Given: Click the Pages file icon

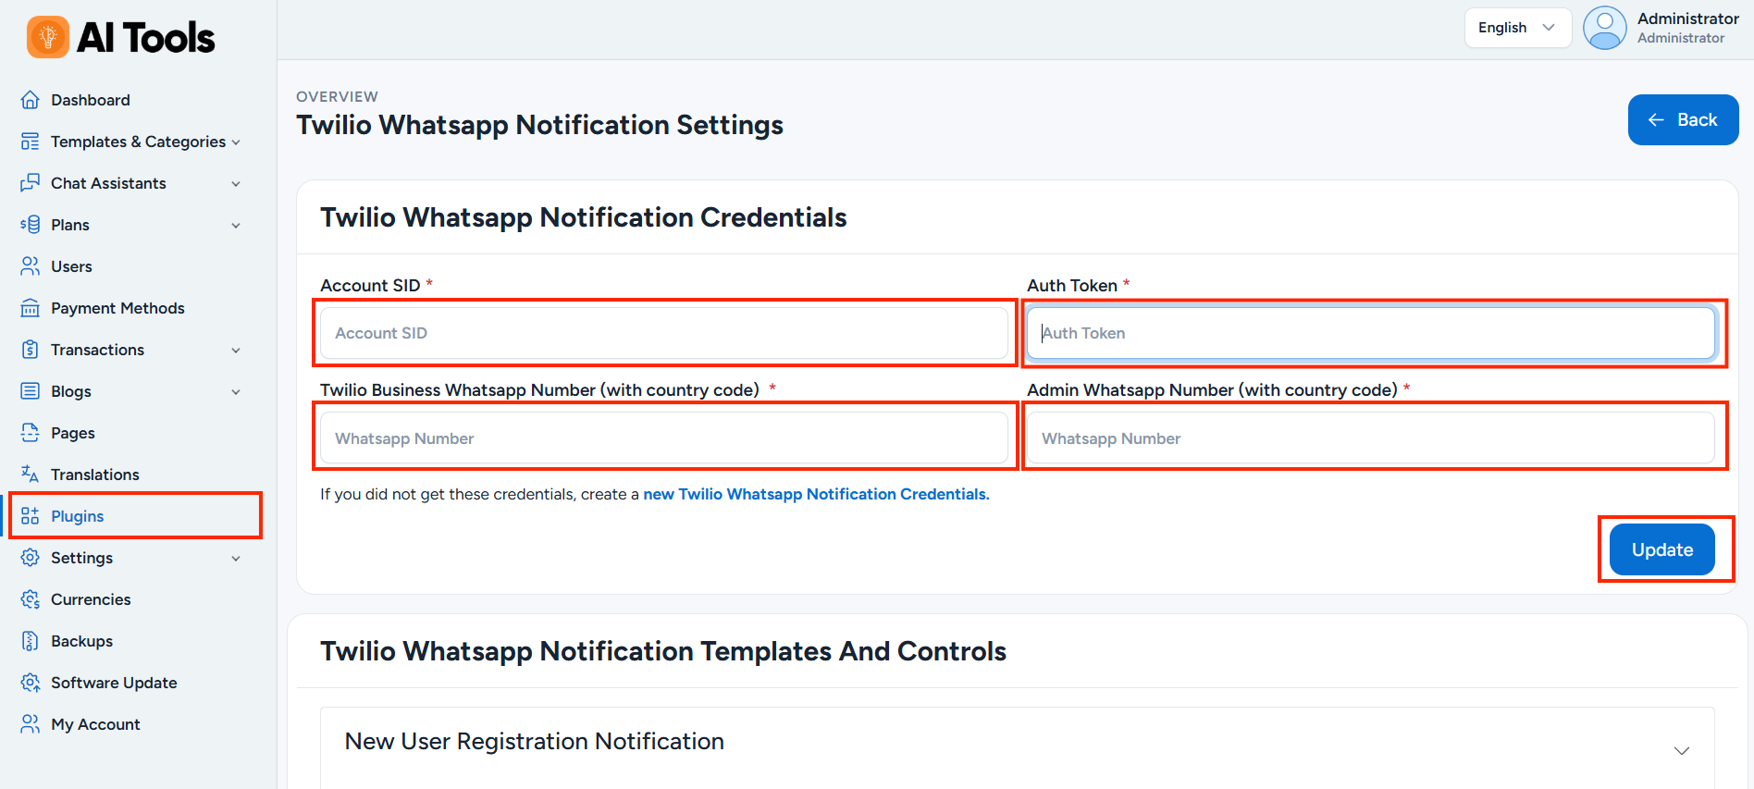Looking at the screenshot, I should pyautogui.click(x=31, y=433).
